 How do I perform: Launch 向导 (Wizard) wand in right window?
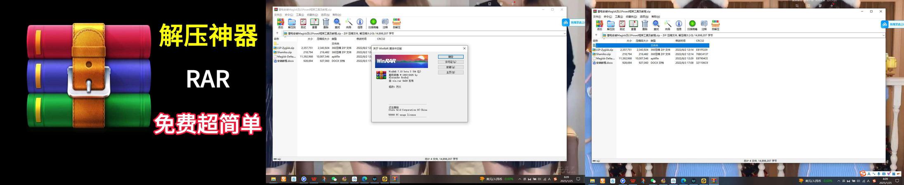click(667, 25)
